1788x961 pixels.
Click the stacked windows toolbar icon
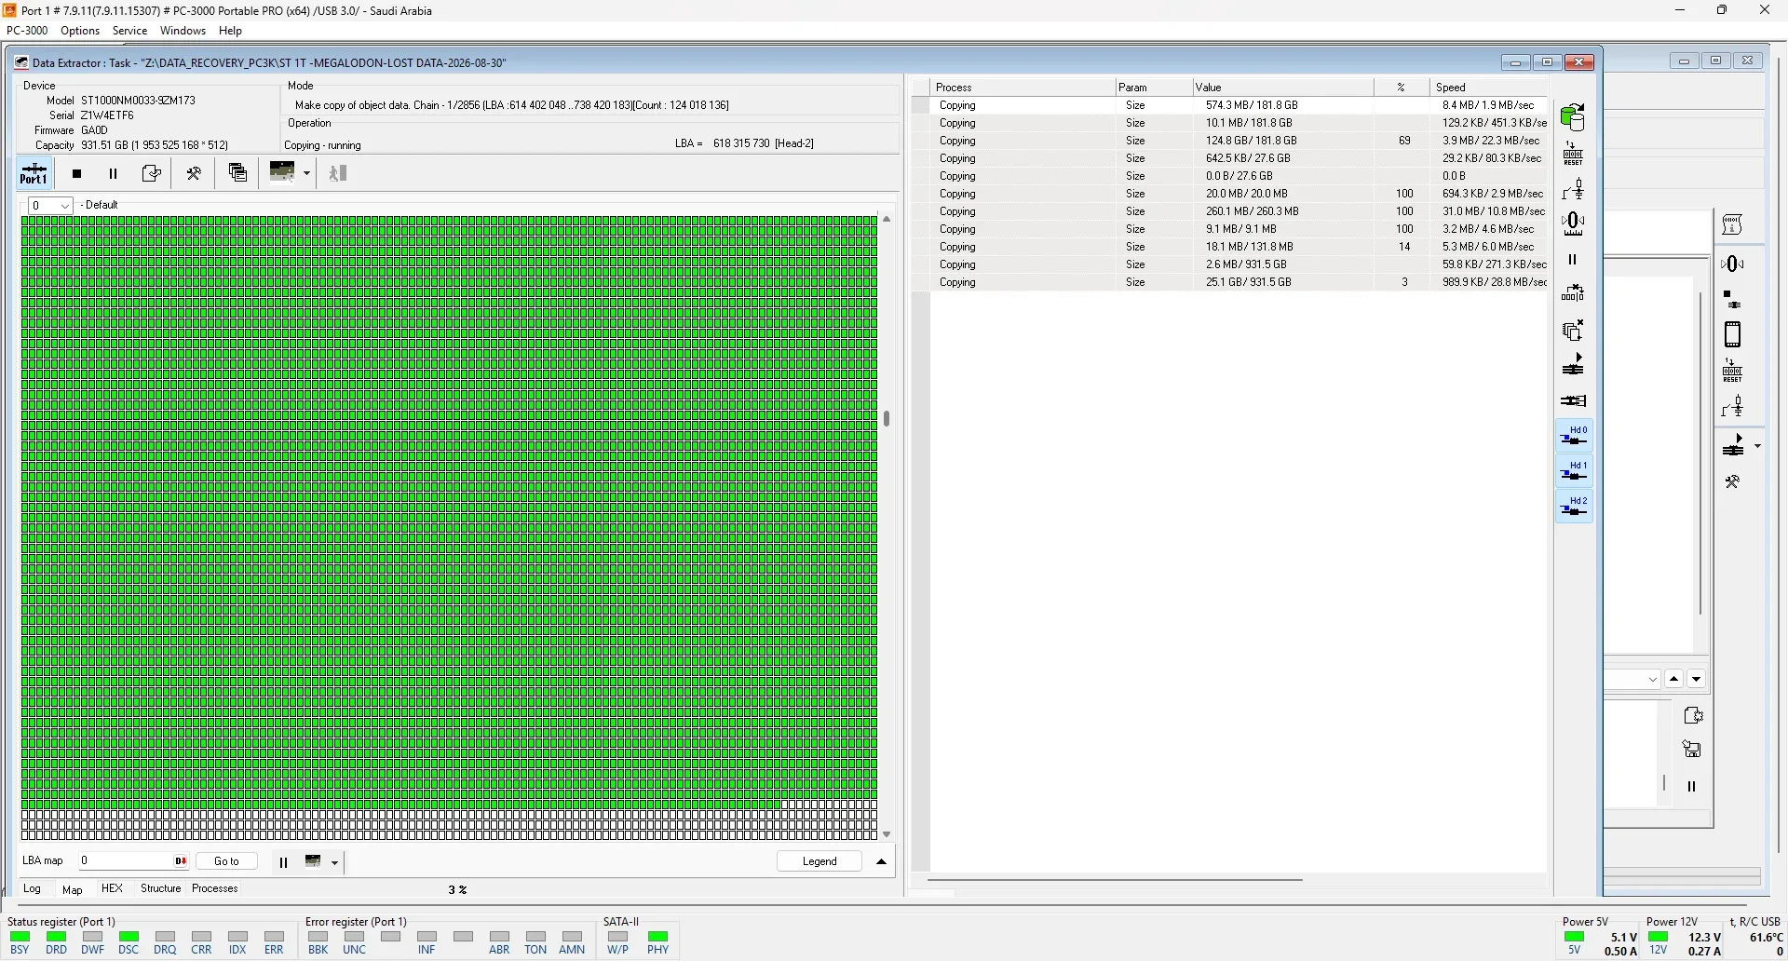coord(238,173)
